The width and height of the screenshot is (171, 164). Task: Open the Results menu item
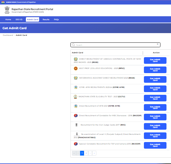tap(46, 20)
